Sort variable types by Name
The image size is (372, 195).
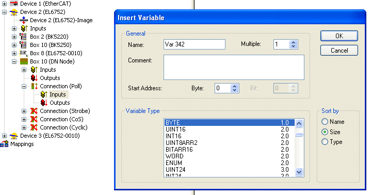(x=325, y=122)
